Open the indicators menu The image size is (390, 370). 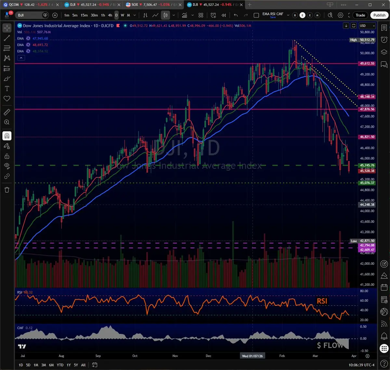[x=185, y=15]
